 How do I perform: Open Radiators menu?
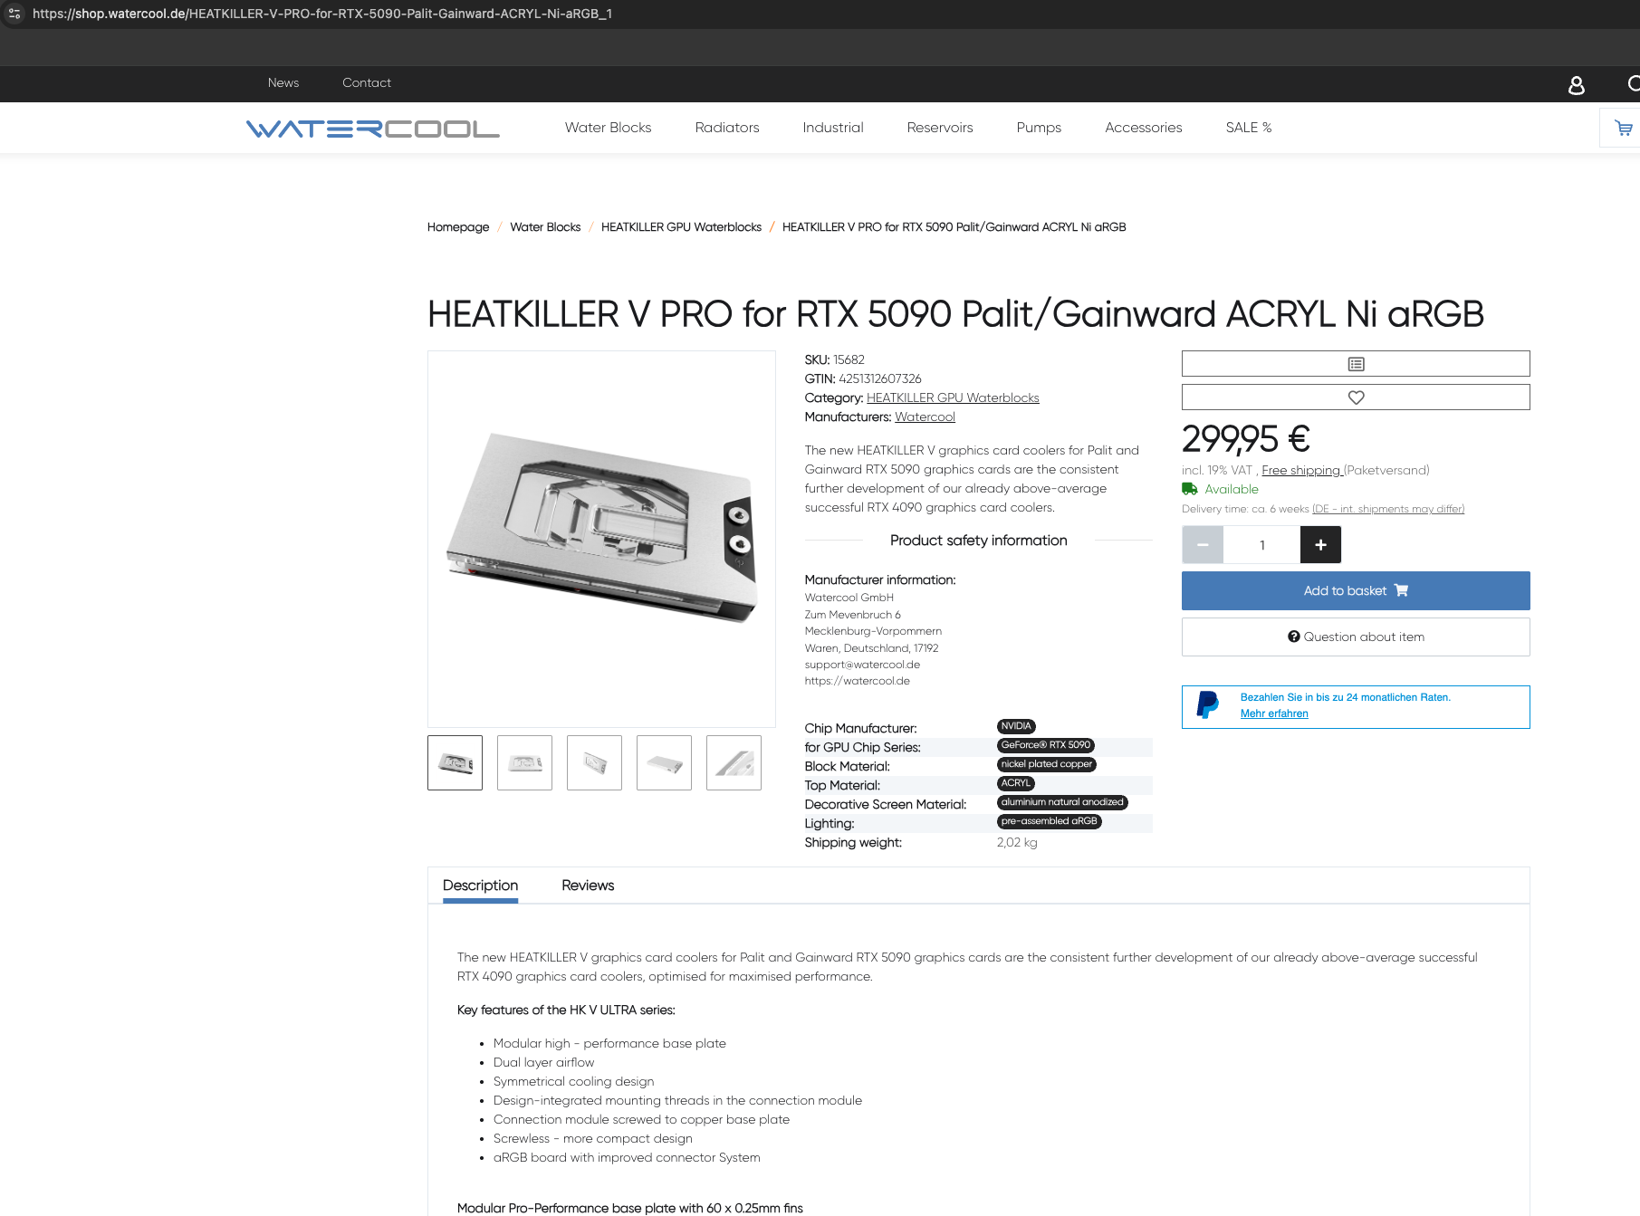[727, 128]
